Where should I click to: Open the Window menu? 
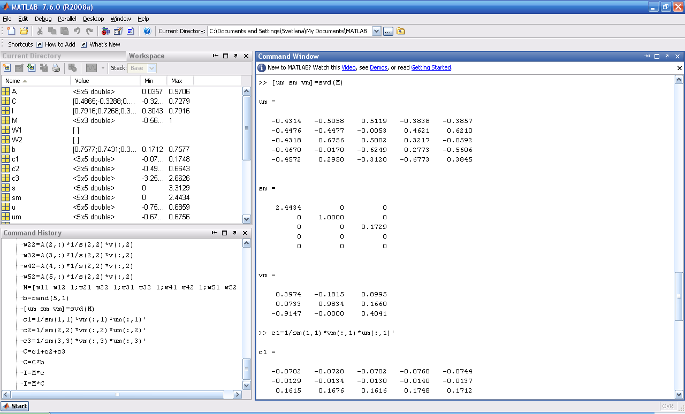[x=121, y=19]
